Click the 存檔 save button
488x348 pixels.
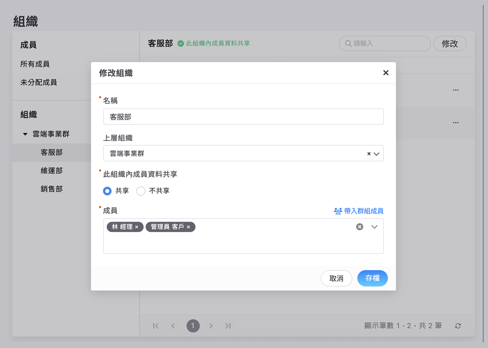pyautogui.click(x=372, y=278)
